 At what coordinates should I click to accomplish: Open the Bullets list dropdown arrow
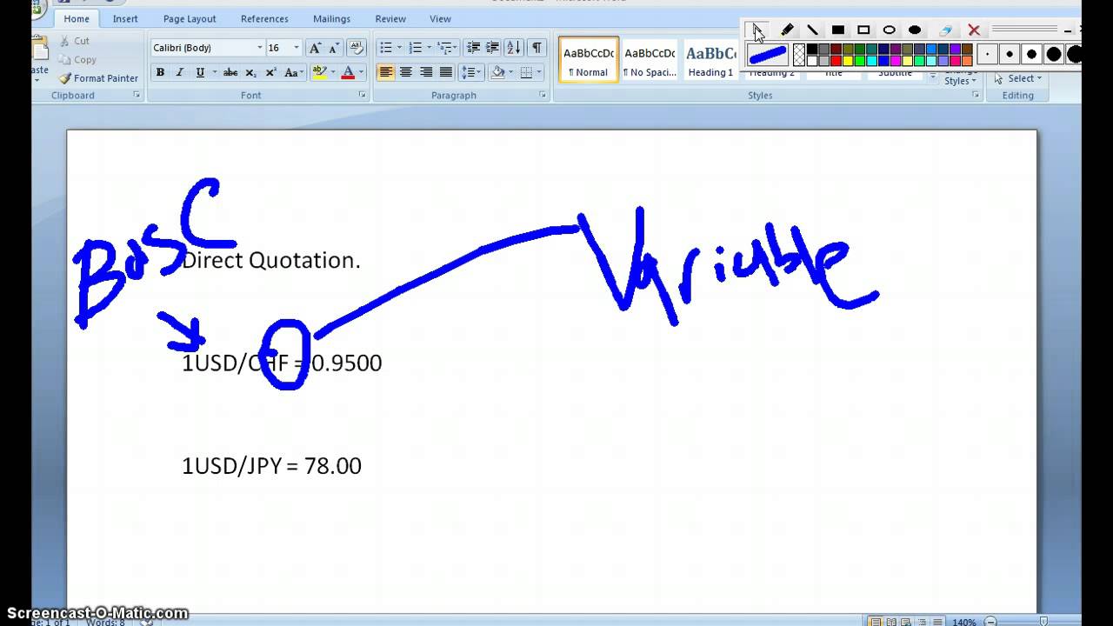tap(399, 48)
